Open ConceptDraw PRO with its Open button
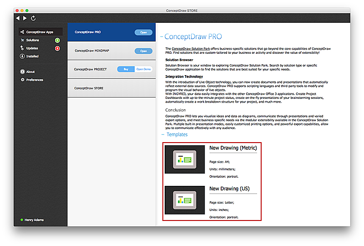This screenshot has height=246, width=364. tap(143, 32)
